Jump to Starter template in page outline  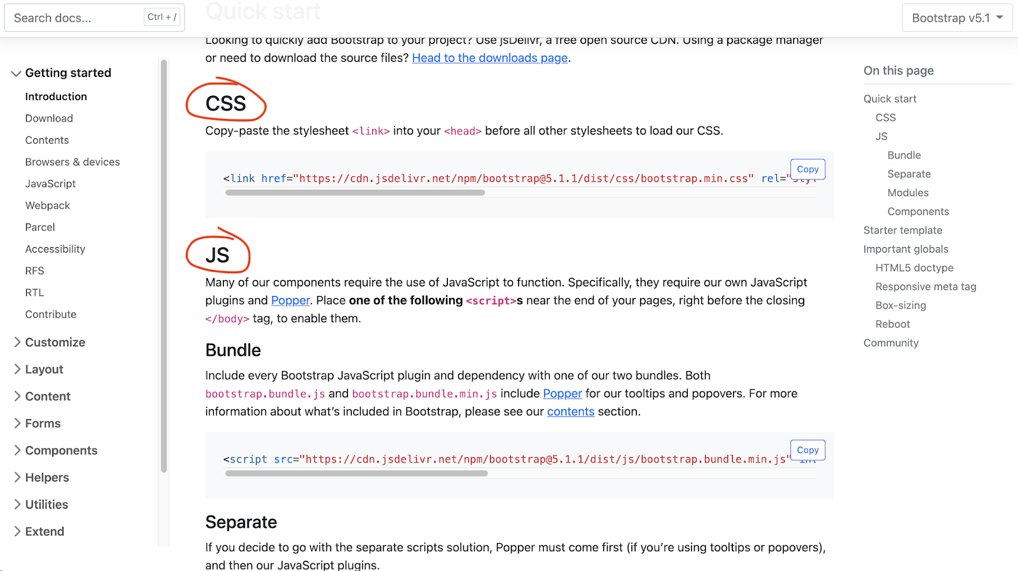(x=903, y=230)
